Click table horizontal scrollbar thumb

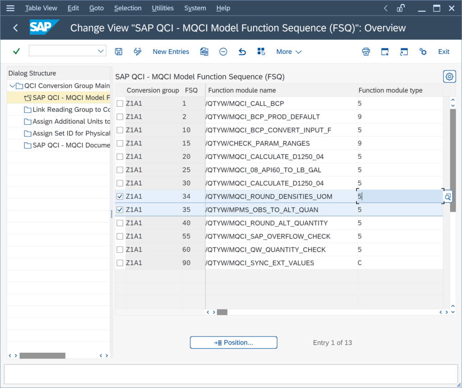tap(222, 312)
